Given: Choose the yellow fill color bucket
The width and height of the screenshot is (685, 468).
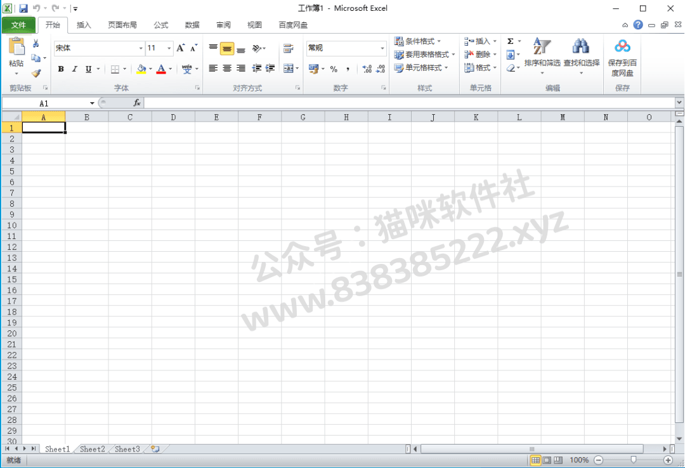Looking at the screenshot, I should [141, 69].
